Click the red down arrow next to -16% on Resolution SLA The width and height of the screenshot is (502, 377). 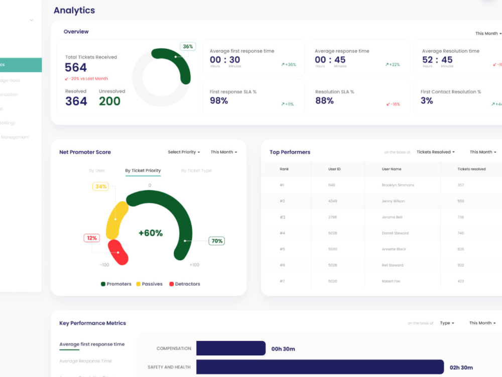[388, 104]
